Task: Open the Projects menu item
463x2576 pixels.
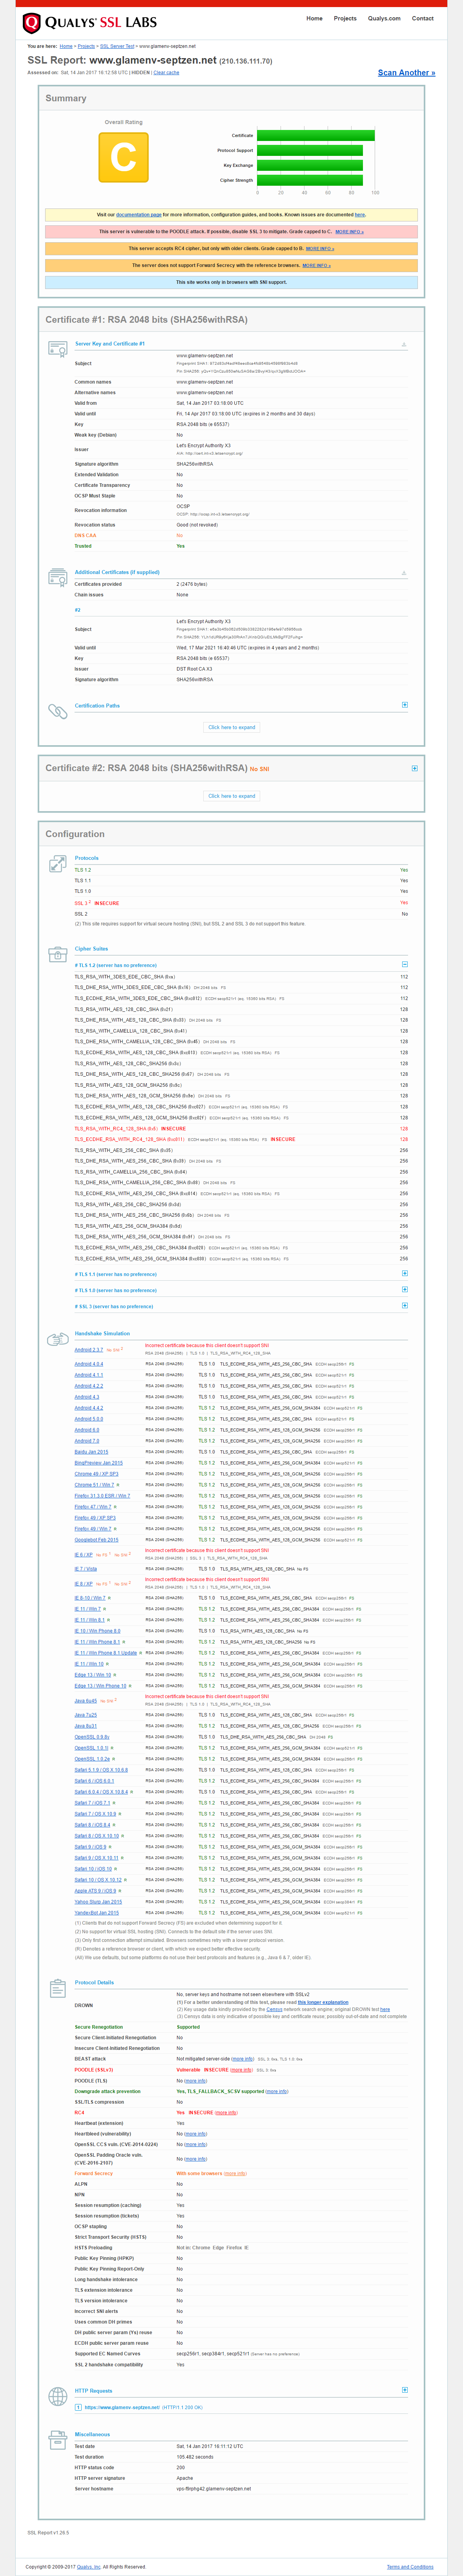Action: [x=345, y=18]
